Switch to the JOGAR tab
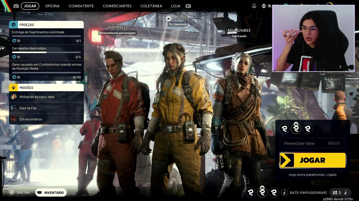This screenshot has height=201, width=359. (30, 6)
